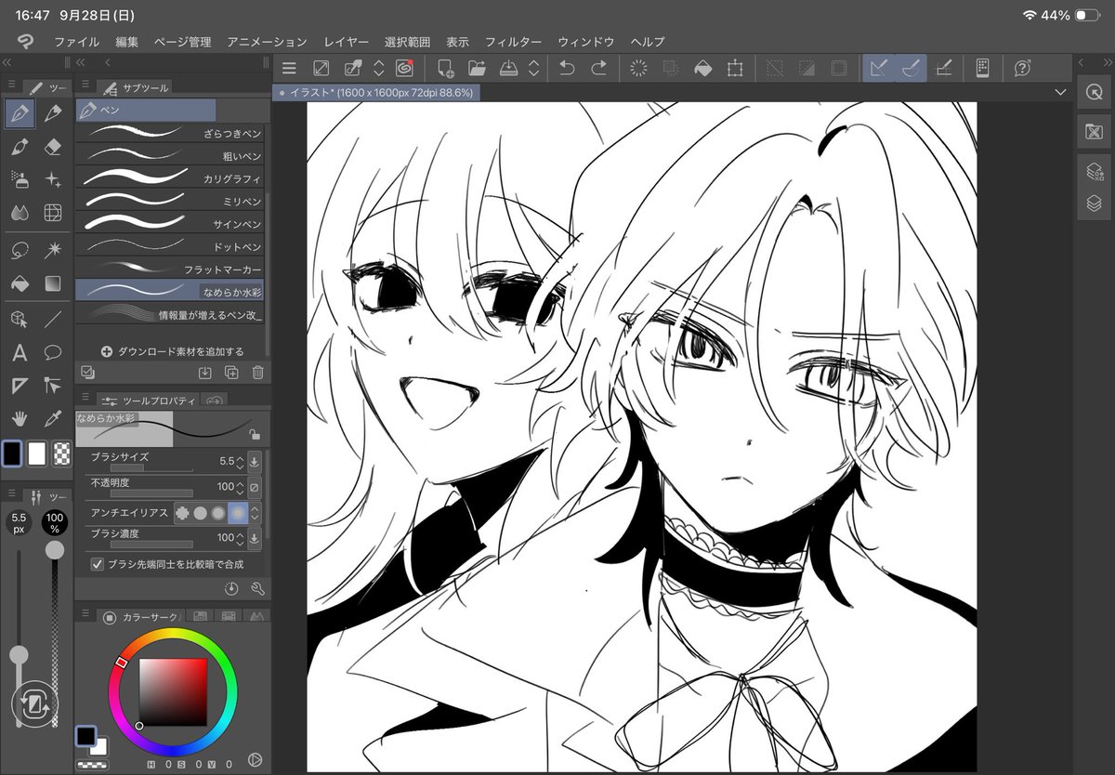Select weak anti-aliasing circle option
The width and height of the screenshot is (1115, 775).
[201, 512]
